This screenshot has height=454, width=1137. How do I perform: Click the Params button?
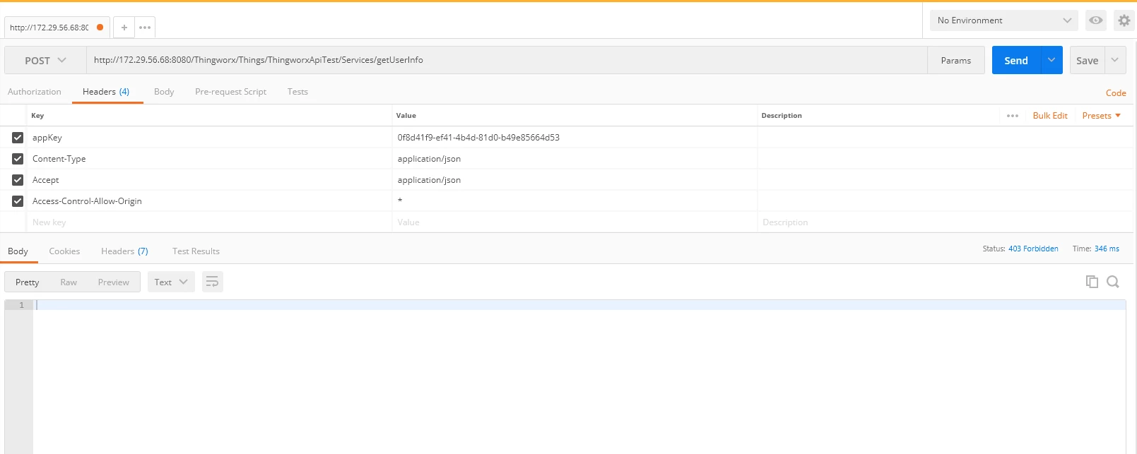[956, 60]
